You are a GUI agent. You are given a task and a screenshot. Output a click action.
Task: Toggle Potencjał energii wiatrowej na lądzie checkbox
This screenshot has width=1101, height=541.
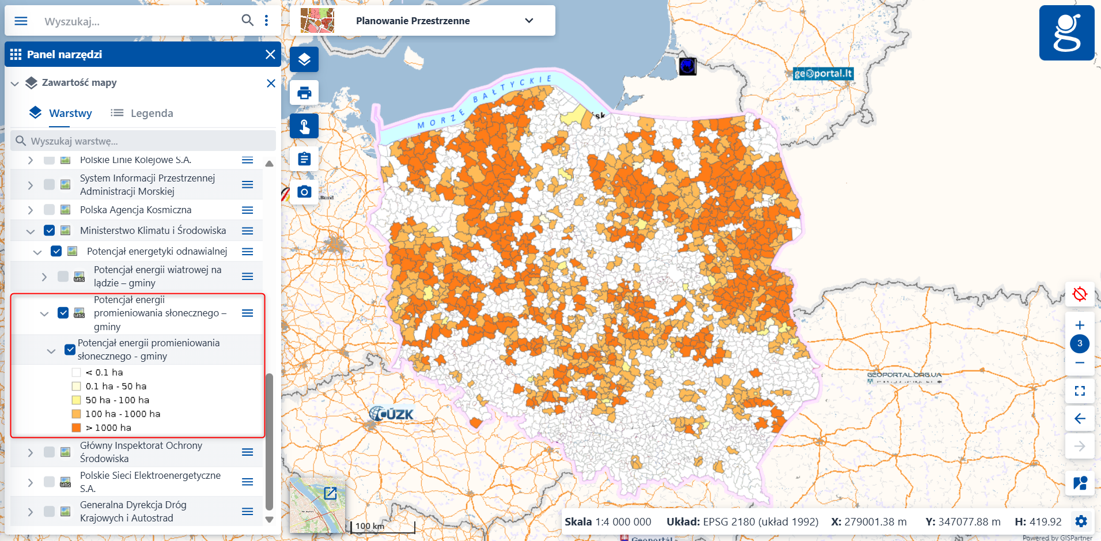[63, 277]
